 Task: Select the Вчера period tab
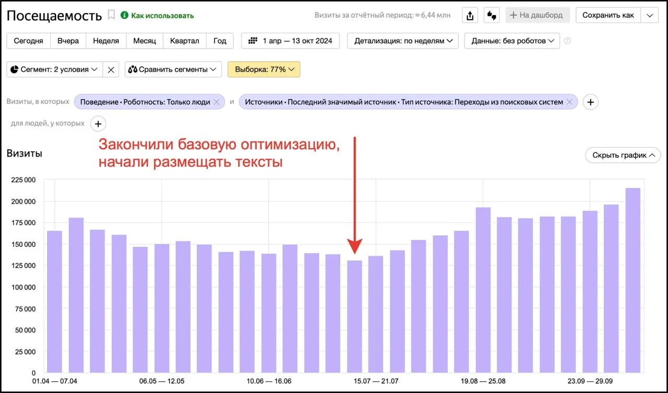click(68, 41)
